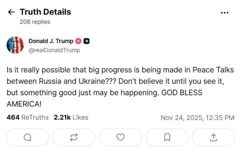The height and width of the screenshot is (163, 241).
Task: View the 464 ReTruths list
Action: (28, 117)
